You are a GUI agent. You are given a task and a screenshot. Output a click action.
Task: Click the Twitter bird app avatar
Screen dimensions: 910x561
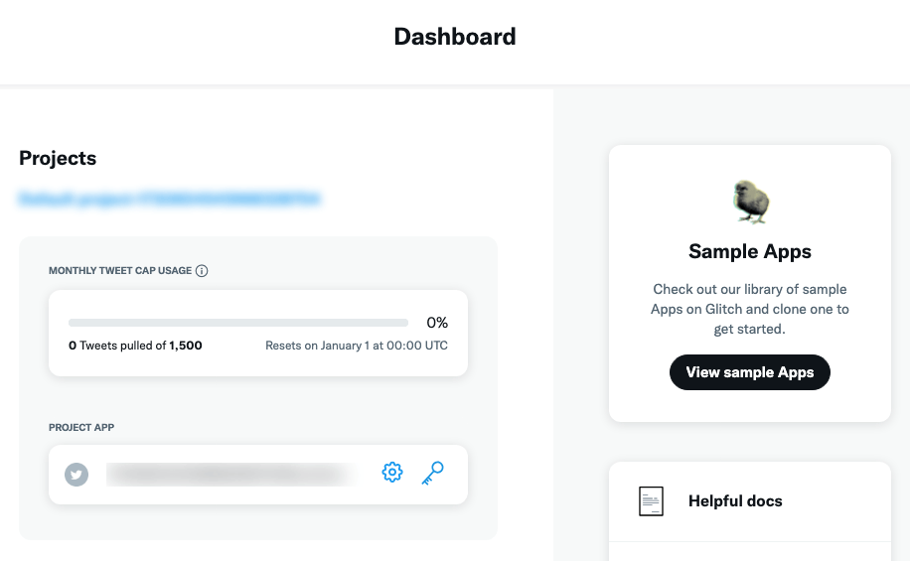(76, 475)
